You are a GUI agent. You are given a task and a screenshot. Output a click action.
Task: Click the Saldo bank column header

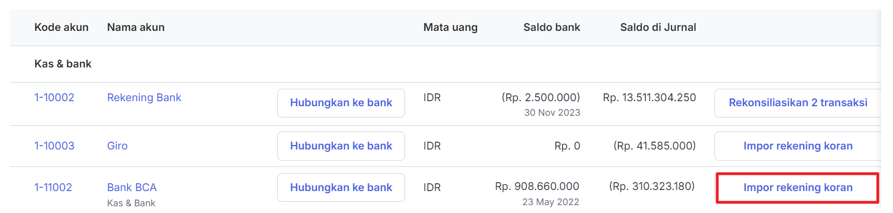click(552, 27)
